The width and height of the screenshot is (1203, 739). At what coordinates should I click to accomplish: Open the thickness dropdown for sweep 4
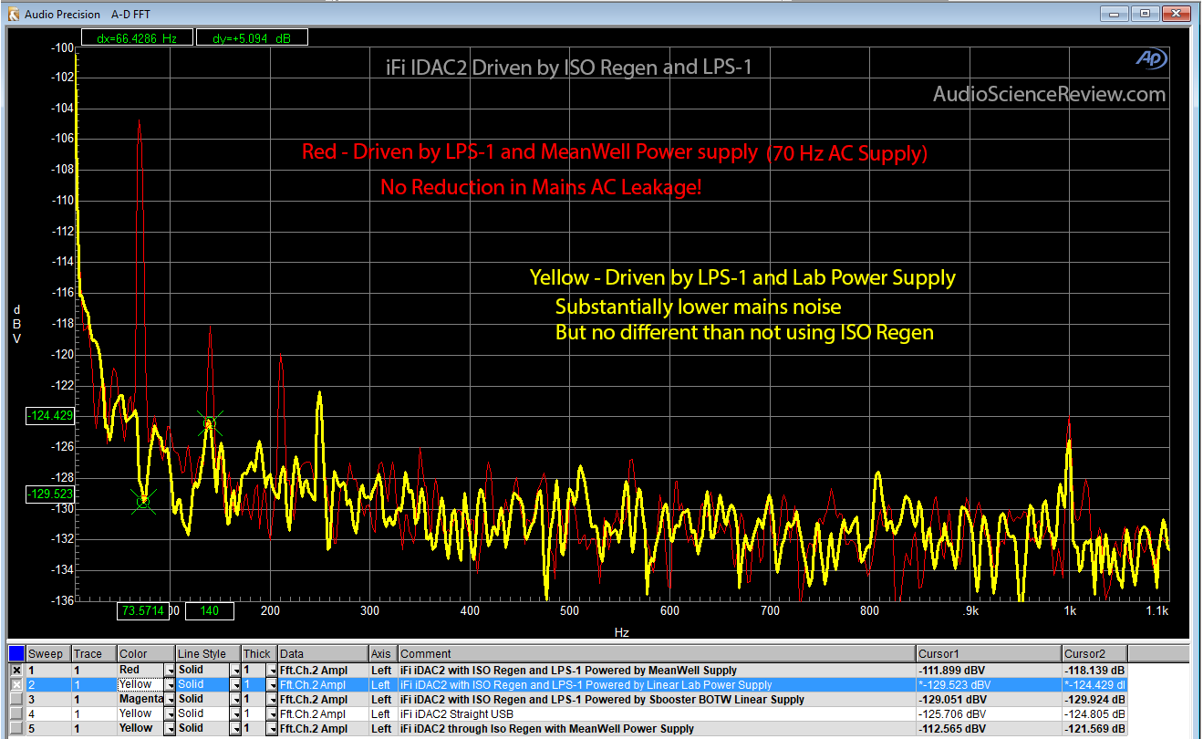[x=271, y=713]
